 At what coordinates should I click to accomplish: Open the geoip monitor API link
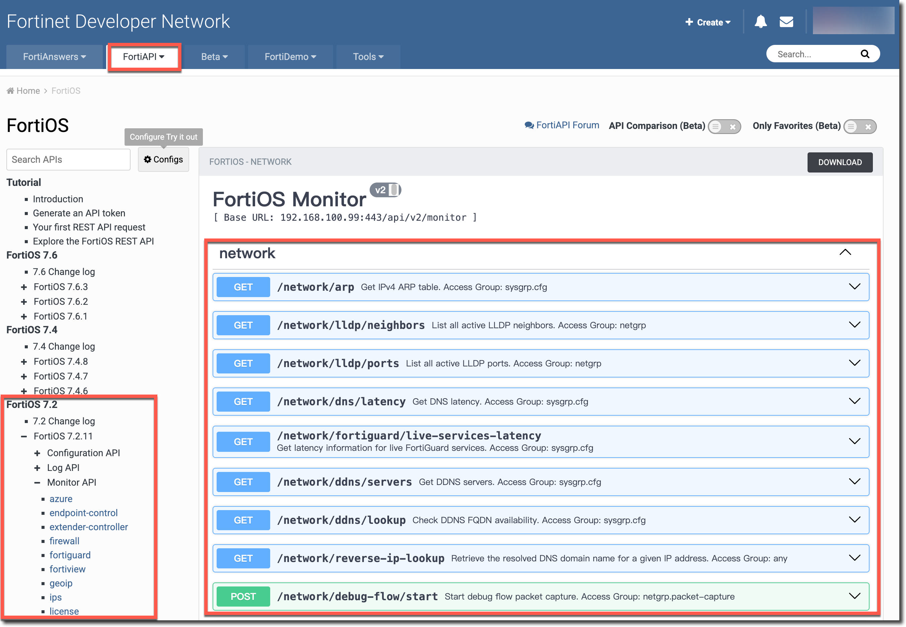[x=61, y=584]
